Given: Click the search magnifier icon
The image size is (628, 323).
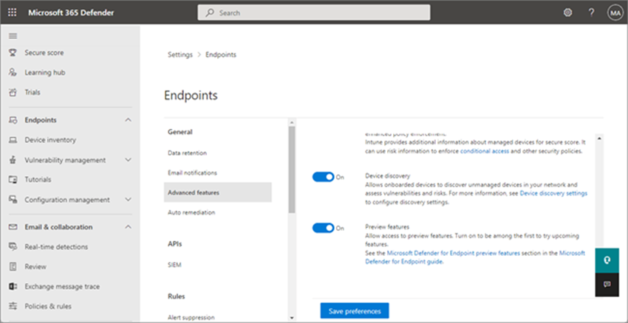Looking at the screenshot, I should 210,13.
